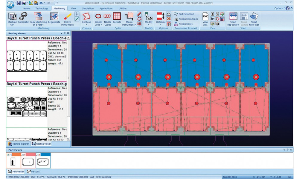Select the pink-header part thumbnail
299x179 pixels.
tap(28, 161)
